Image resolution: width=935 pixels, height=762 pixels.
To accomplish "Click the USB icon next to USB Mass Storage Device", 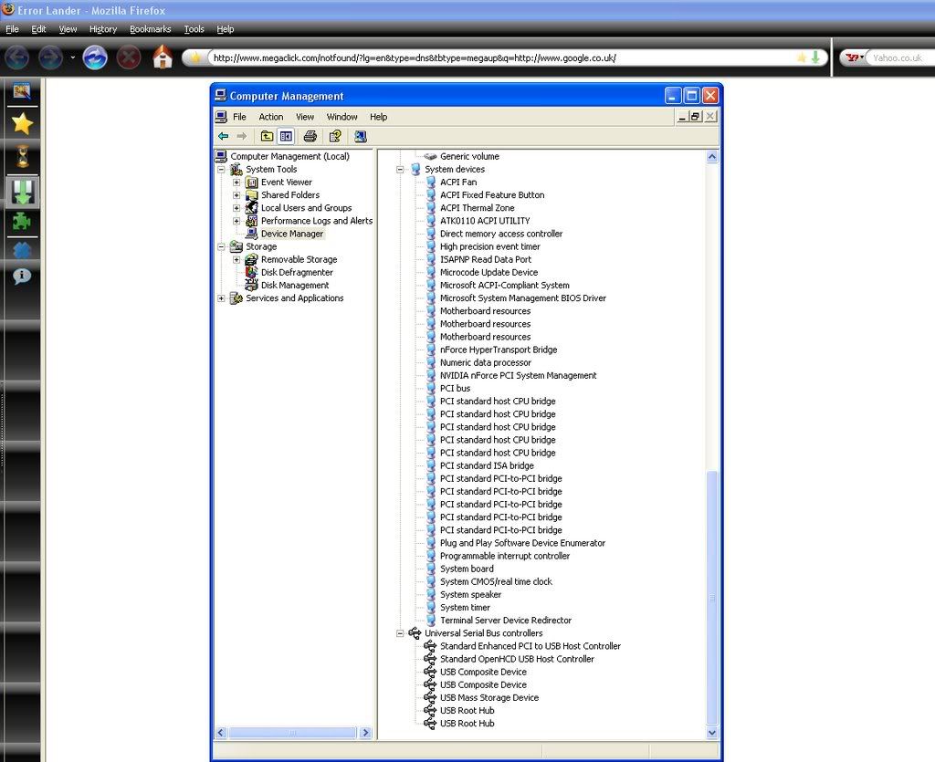I will 430,697.
